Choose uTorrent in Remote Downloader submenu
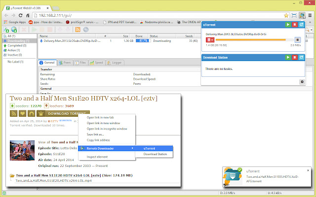 (x=154, y=148)
